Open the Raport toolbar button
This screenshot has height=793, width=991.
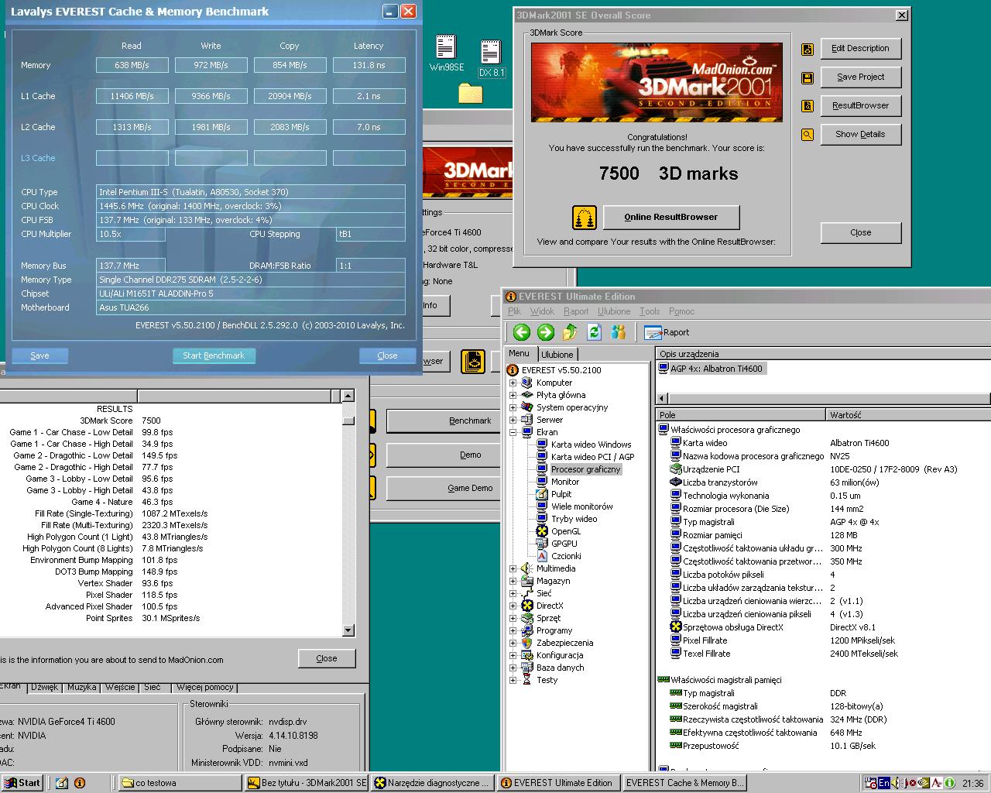pos(667,332)
